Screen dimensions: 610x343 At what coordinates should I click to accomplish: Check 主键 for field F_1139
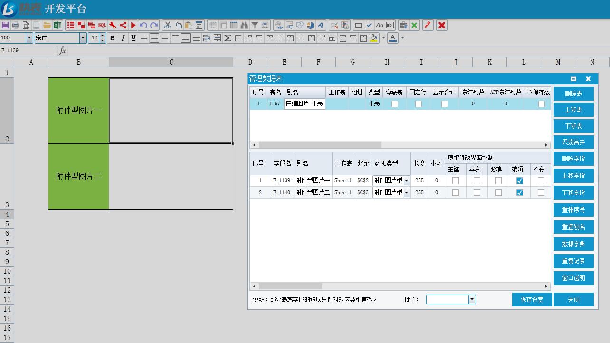pos(455,181)
